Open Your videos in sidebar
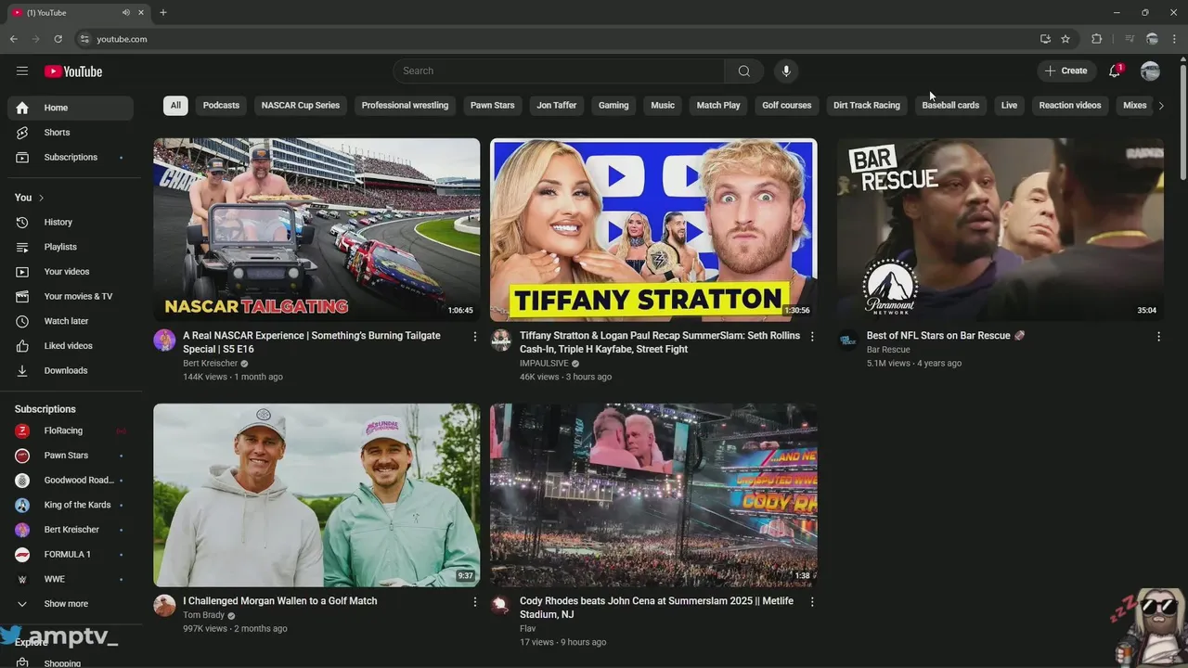1188x668 pixels. tap(71, 272)
